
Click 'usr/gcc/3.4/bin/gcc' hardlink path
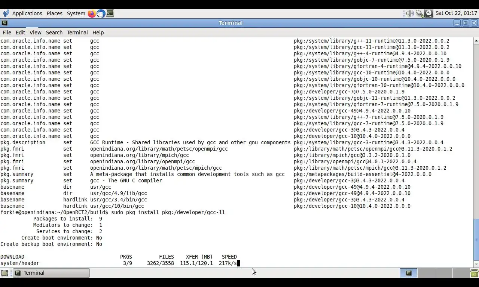[119, 200]
